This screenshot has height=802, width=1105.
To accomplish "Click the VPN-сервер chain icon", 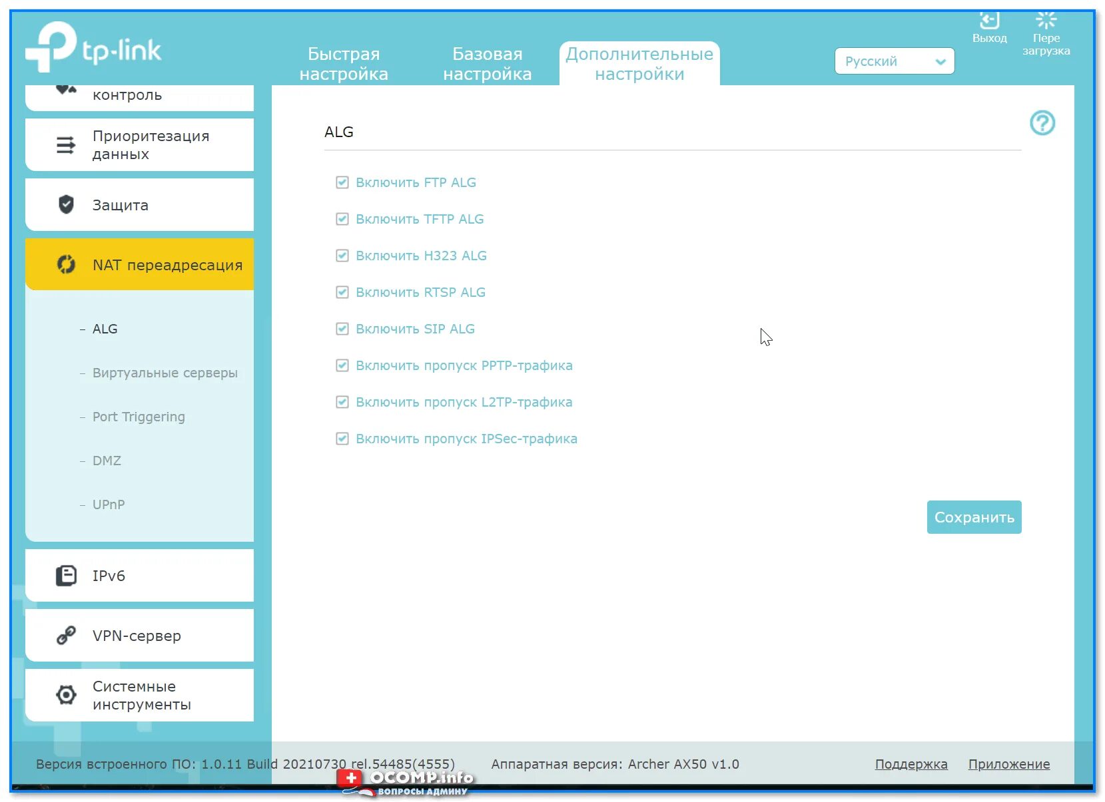I will pos(66,635).
